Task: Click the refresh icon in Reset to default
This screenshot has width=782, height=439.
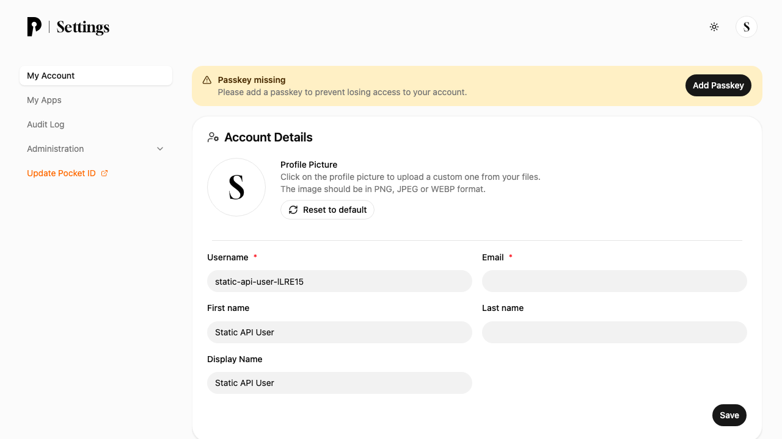Action: coord(293,210)
